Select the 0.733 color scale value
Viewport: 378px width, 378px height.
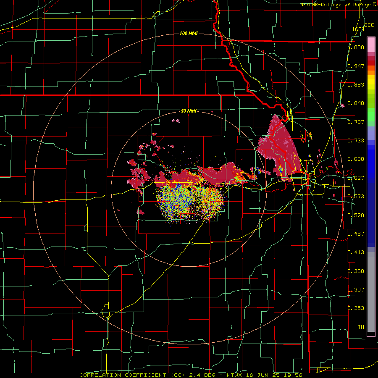click(356, 141)
